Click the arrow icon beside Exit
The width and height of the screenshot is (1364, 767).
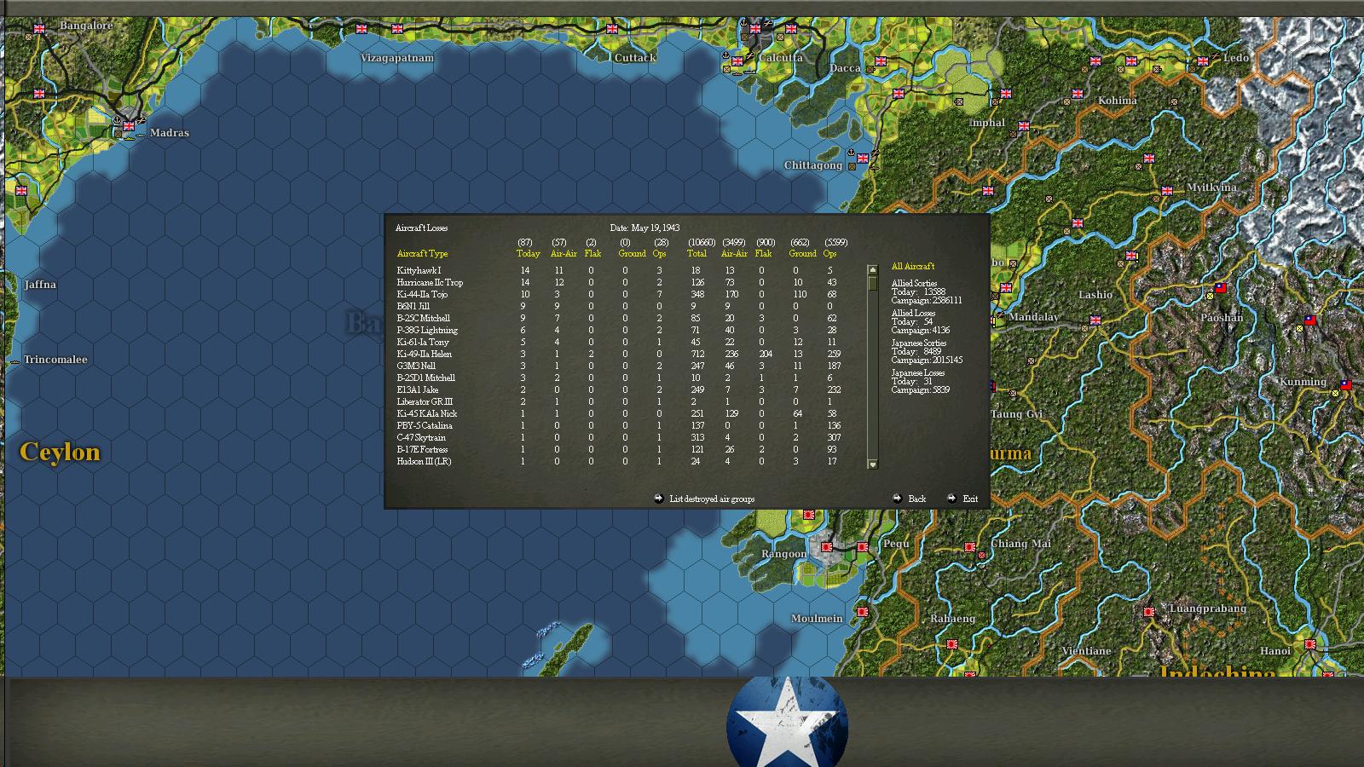click(x=951, y=499)
